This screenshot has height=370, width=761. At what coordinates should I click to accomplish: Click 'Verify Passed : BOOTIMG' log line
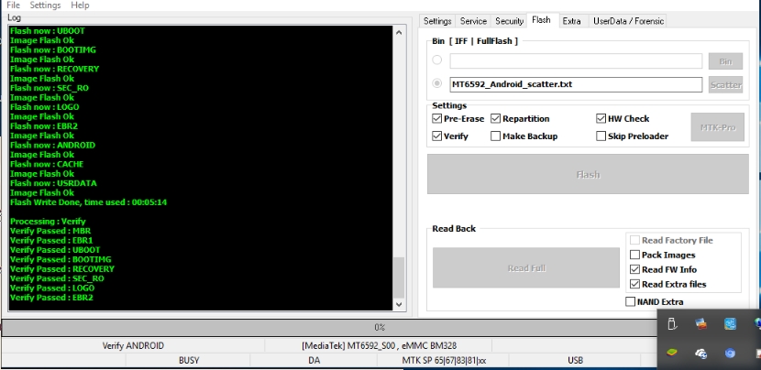61,259
